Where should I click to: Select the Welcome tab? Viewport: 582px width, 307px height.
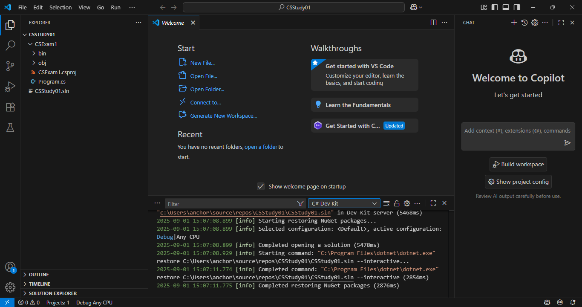[x=174, y=23]
